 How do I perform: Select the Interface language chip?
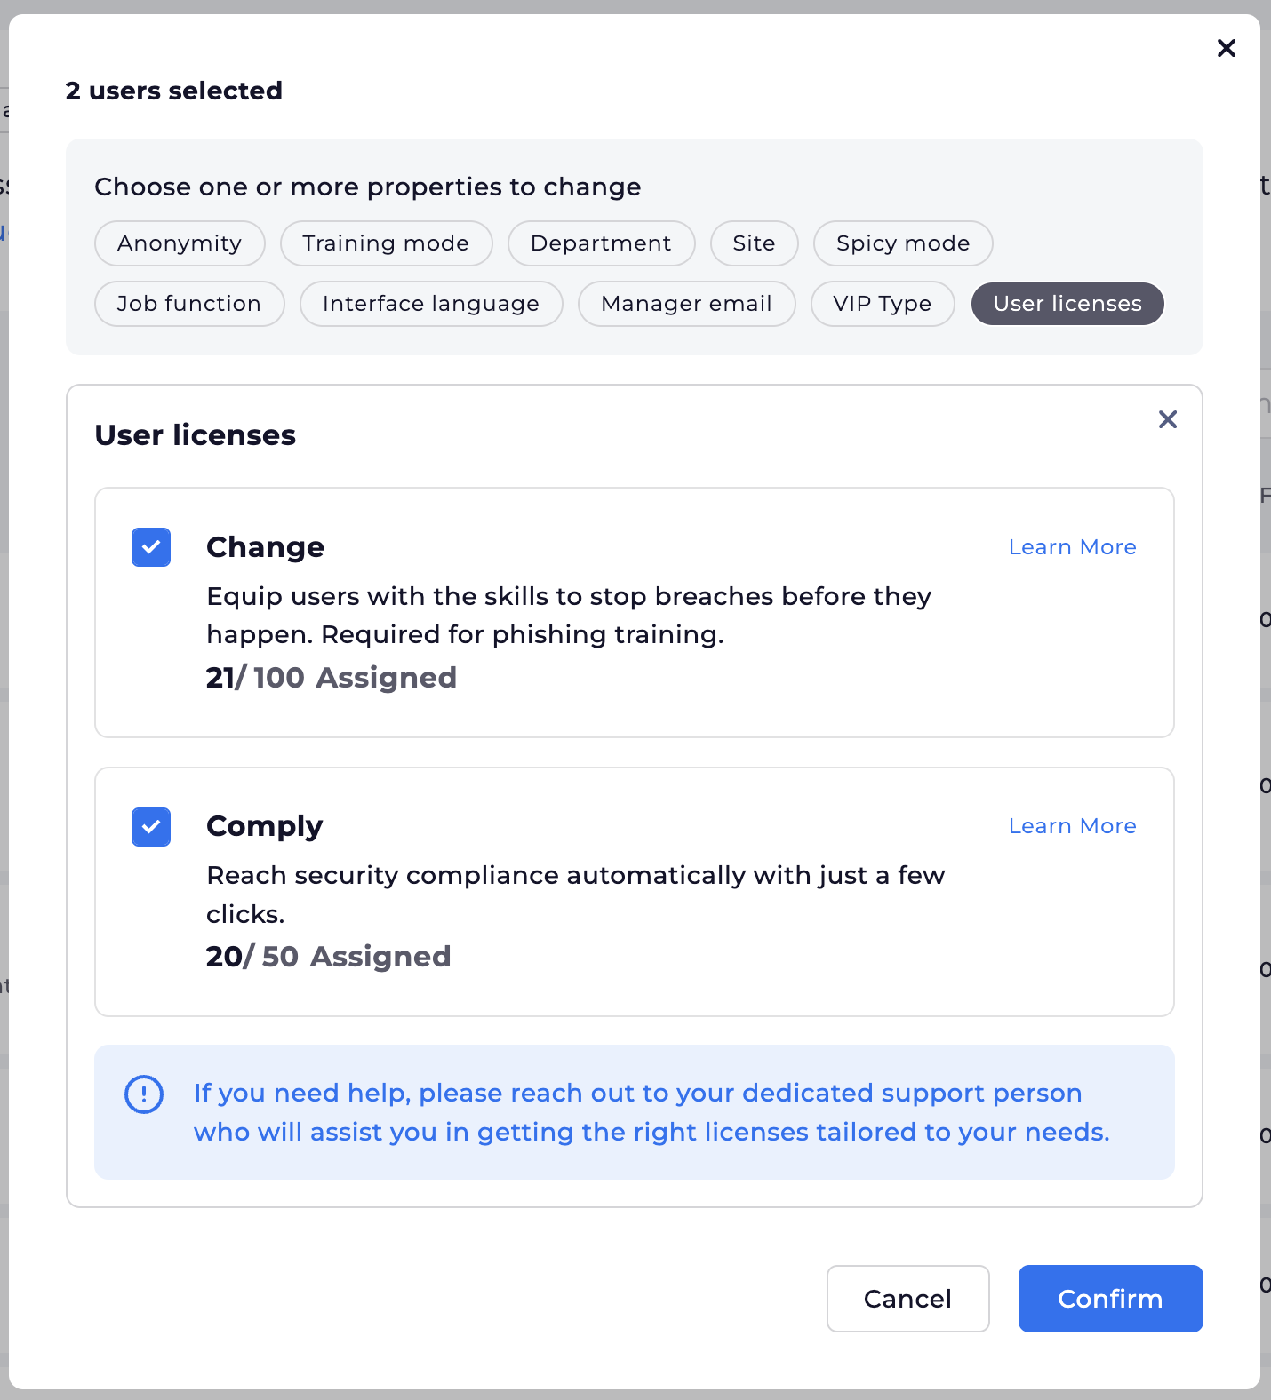point(431,304)
